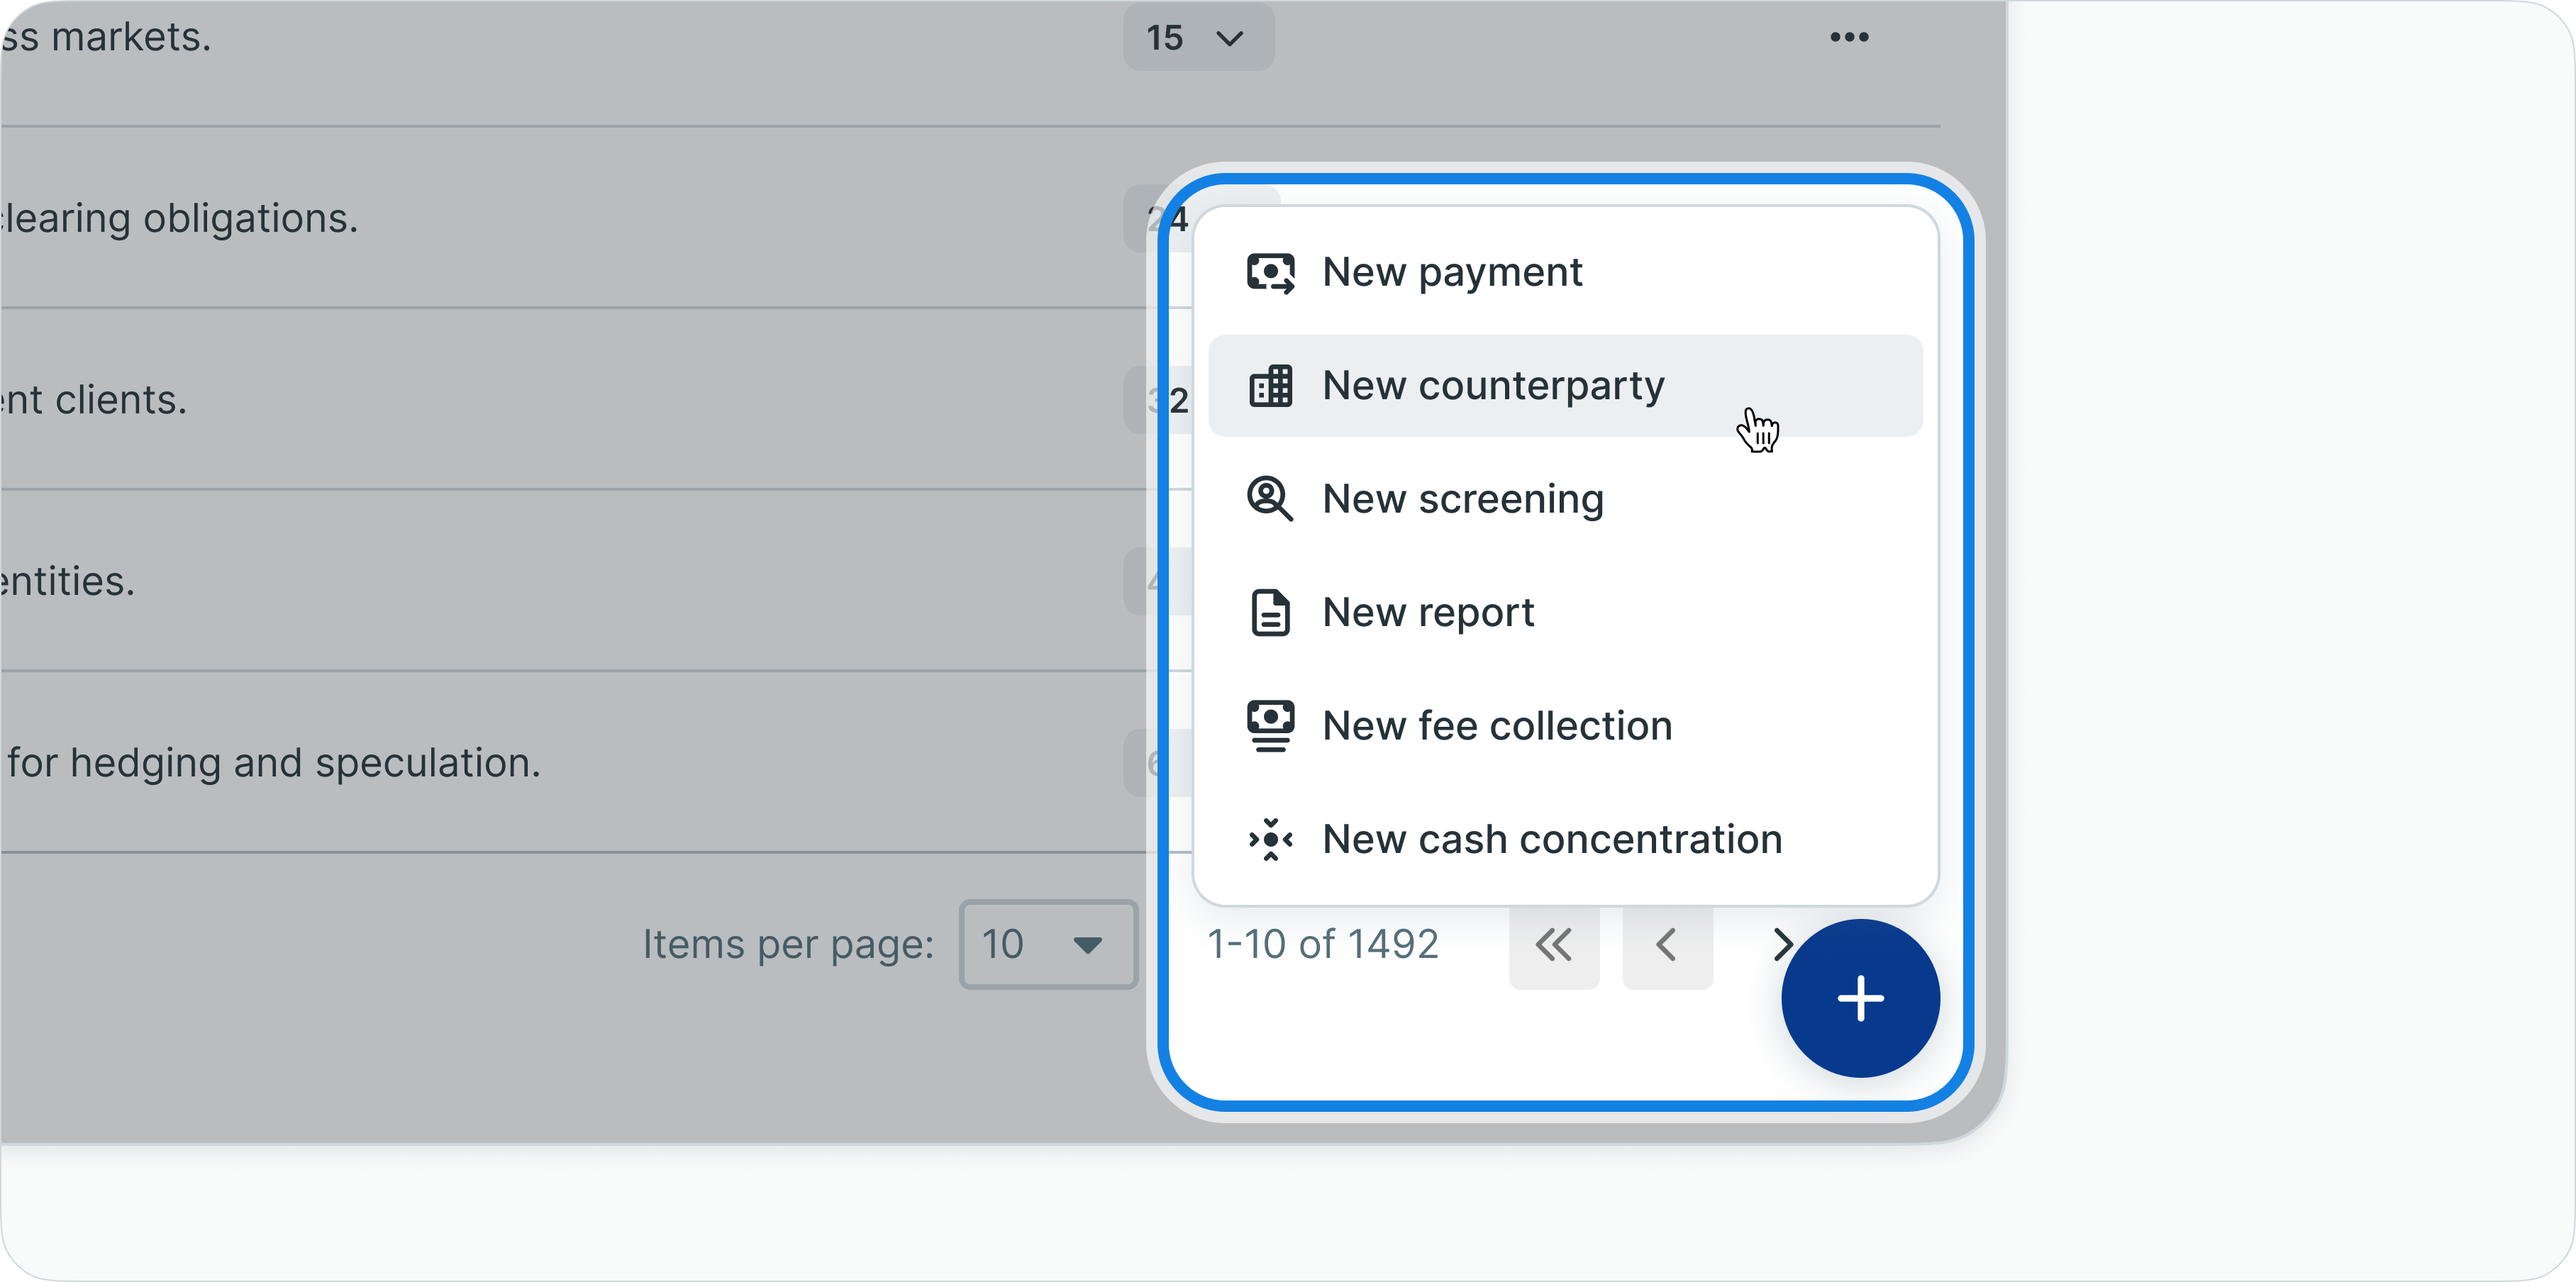Click the New payment money icon

click(x=1270, y=272)
